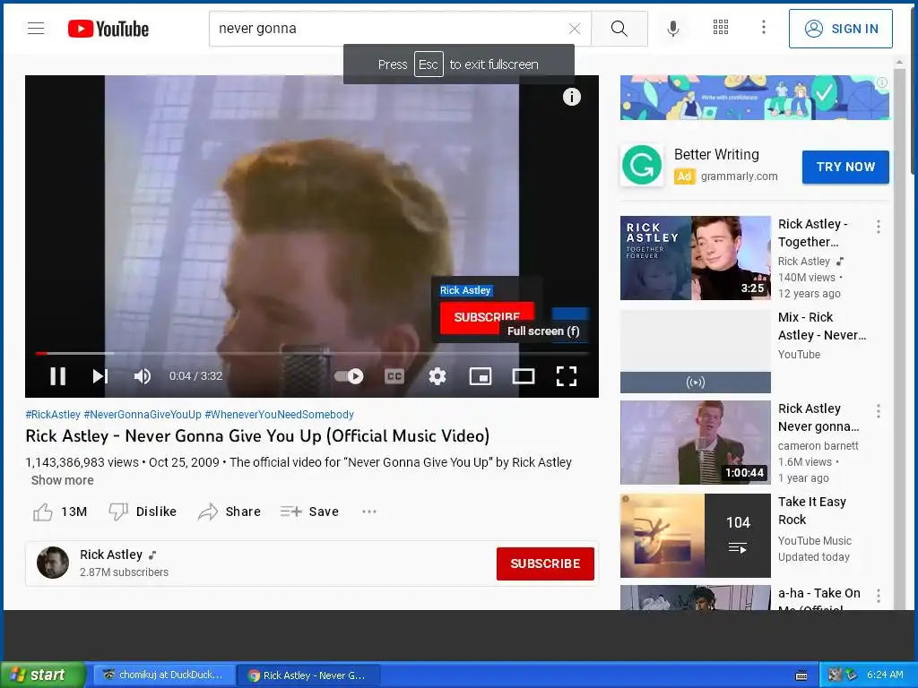Open the grammarly.com ad link
The image size is (918, 688).
pyautogui.click(x=739, y=176)
